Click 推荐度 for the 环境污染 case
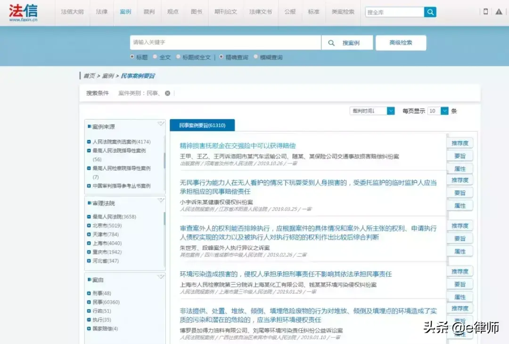The width and height of the screenshot is (509, 344). [x=460, y=271]
